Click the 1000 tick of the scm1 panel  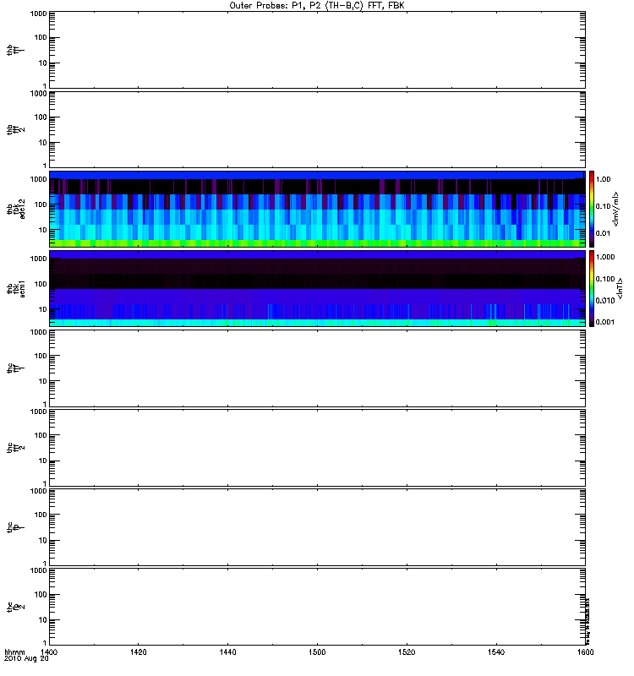tap(38, 259)
